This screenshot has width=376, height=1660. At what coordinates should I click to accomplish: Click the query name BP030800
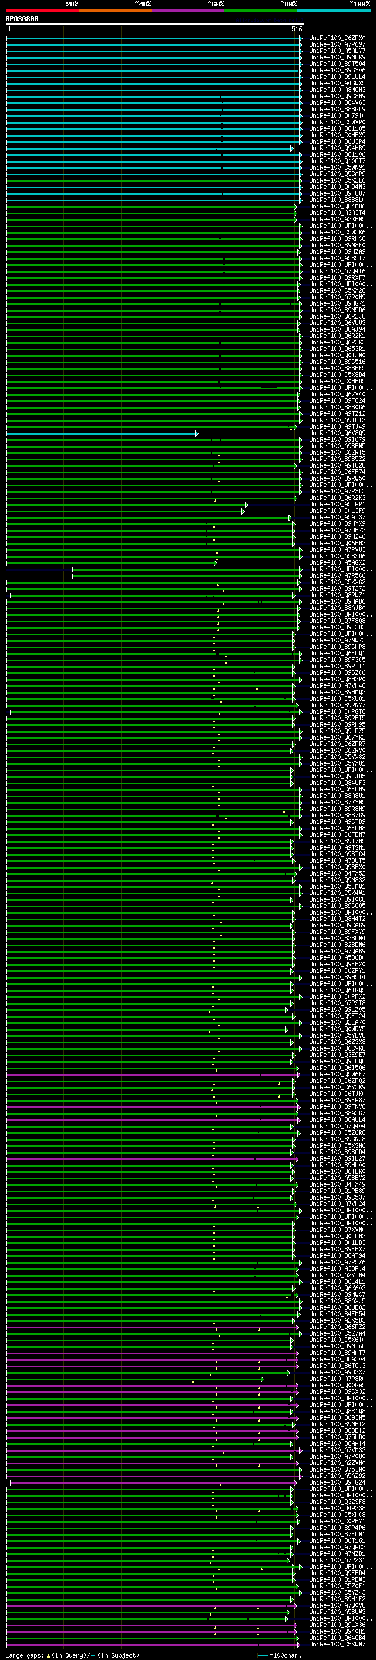22,19
